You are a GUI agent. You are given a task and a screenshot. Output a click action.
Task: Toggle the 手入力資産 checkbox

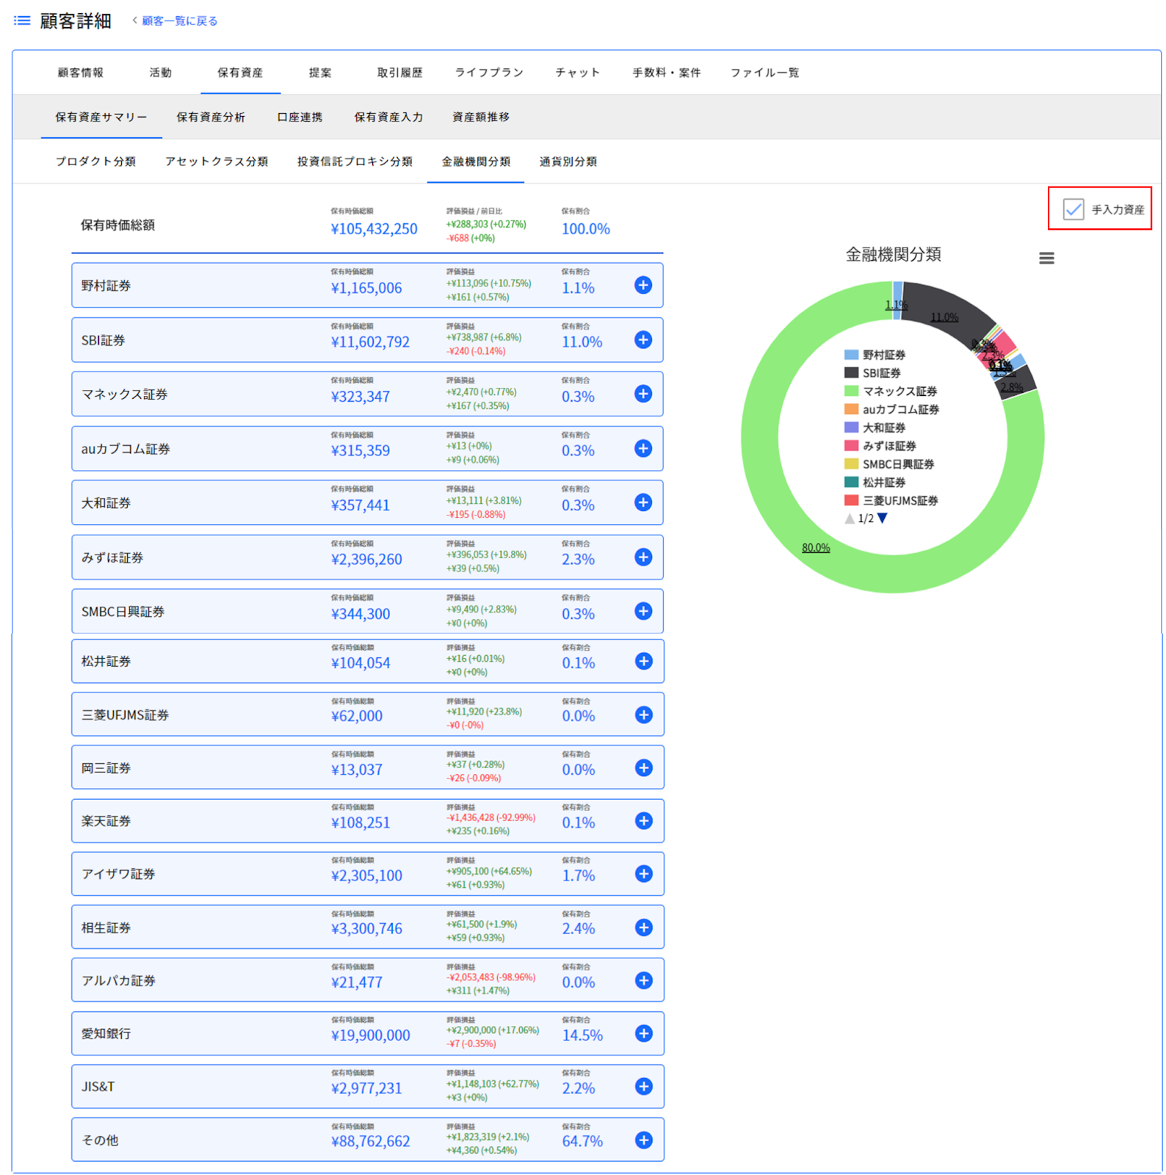pyautogui.click(x=1073, y=209)
